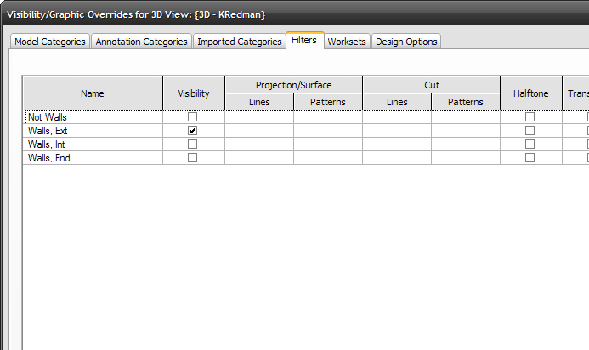Click Projection/Surface Lines cell for Walls, Fnd

click(259, 158)
